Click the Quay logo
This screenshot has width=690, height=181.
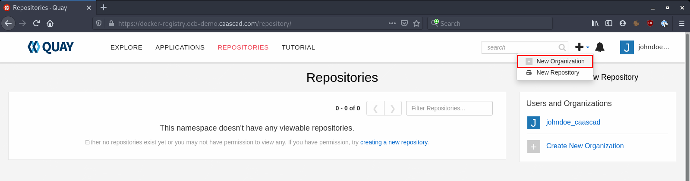(x=50, y=47)
